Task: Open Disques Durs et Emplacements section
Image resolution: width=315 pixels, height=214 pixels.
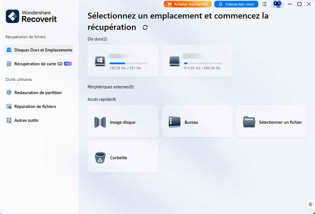Action: pos(39,50)
